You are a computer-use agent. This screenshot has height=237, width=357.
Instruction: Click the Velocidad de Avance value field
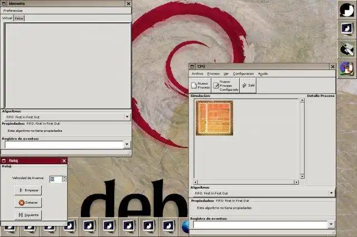[x=56, y=179]
